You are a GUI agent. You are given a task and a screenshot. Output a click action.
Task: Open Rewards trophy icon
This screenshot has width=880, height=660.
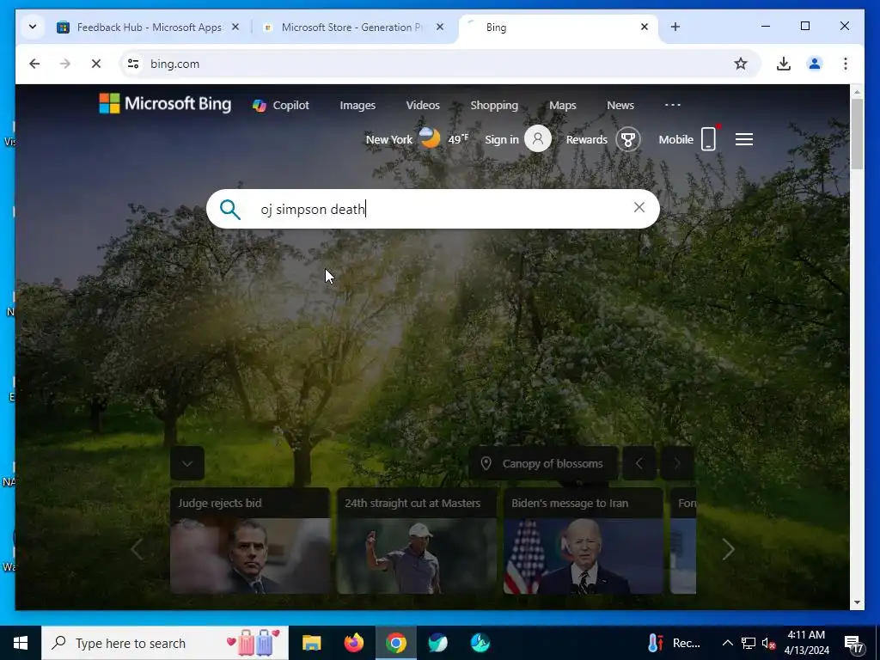(x=628, y=139)
